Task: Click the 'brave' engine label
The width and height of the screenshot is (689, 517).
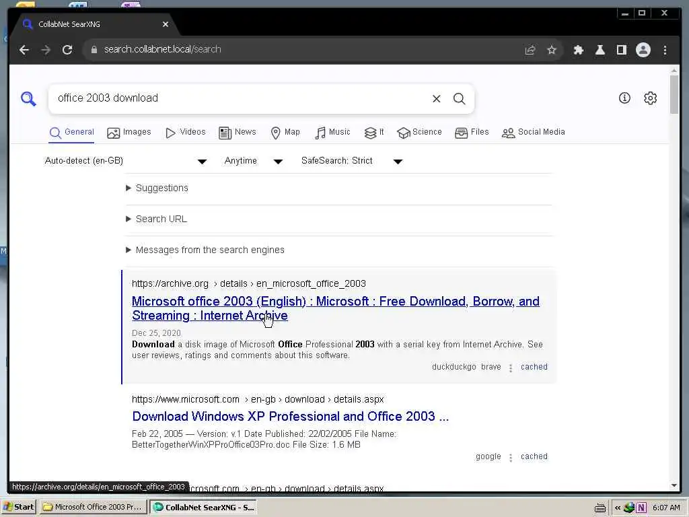Action: click(x=491, y=367)
